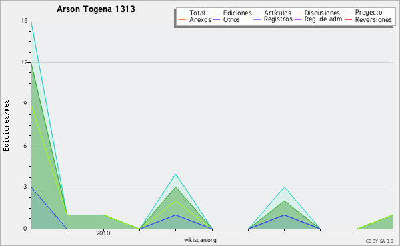
Task: Click the y-axis value 3
Action: click(x=25, y=187)
